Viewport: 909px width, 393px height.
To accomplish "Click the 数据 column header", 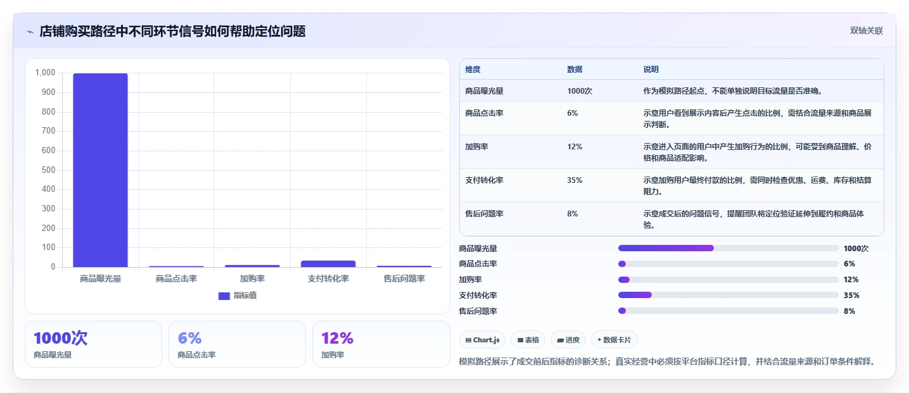I will (575, 70).
